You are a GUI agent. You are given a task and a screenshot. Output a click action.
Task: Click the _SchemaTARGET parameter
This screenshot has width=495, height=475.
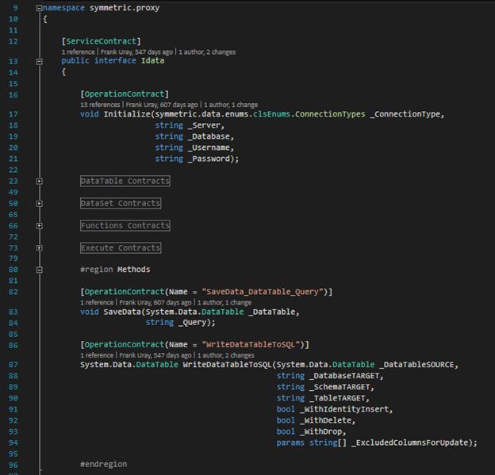340,387
